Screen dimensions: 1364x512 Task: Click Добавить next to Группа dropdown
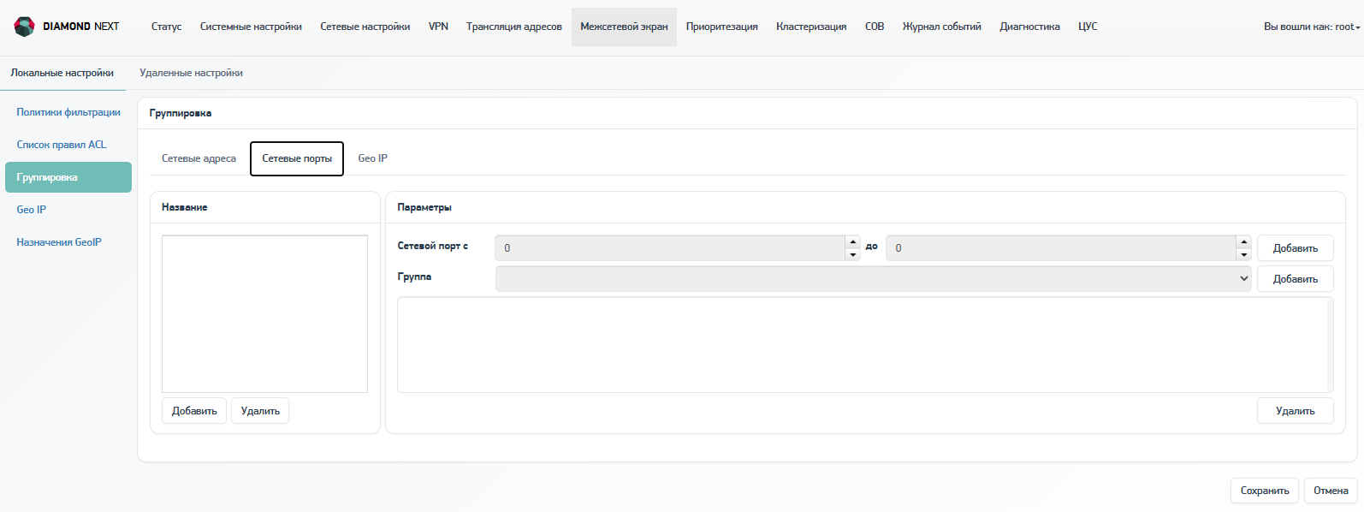click(x=1295, y=279)
